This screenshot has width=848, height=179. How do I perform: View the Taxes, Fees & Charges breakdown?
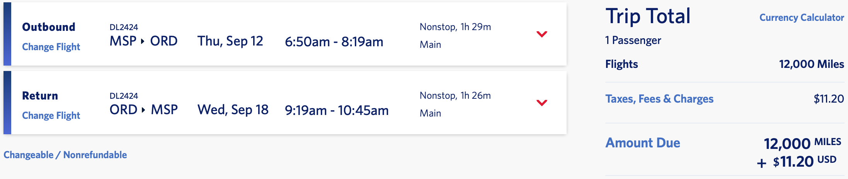[x=659, y=99]
